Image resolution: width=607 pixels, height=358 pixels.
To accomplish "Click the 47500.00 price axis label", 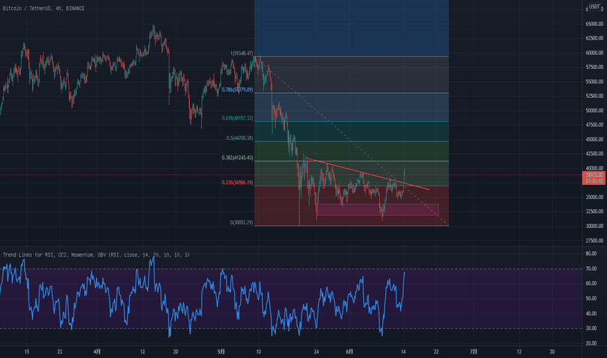I will coord(594,125).
